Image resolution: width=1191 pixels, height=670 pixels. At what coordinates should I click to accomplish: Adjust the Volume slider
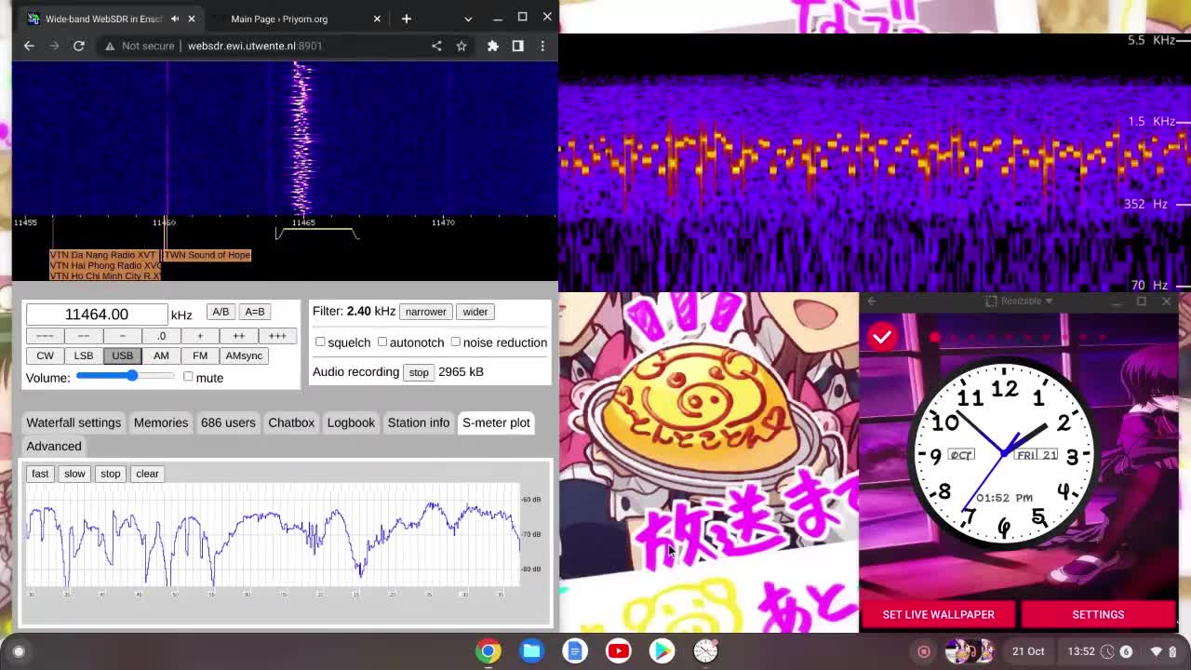pyautogui.click(x=125, y=376)
